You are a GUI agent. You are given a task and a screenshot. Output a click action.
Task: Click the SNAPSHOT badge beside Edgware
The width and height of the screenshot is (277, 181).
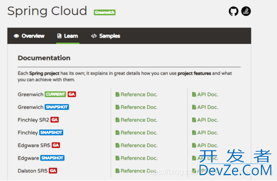(x=52, y=158)
